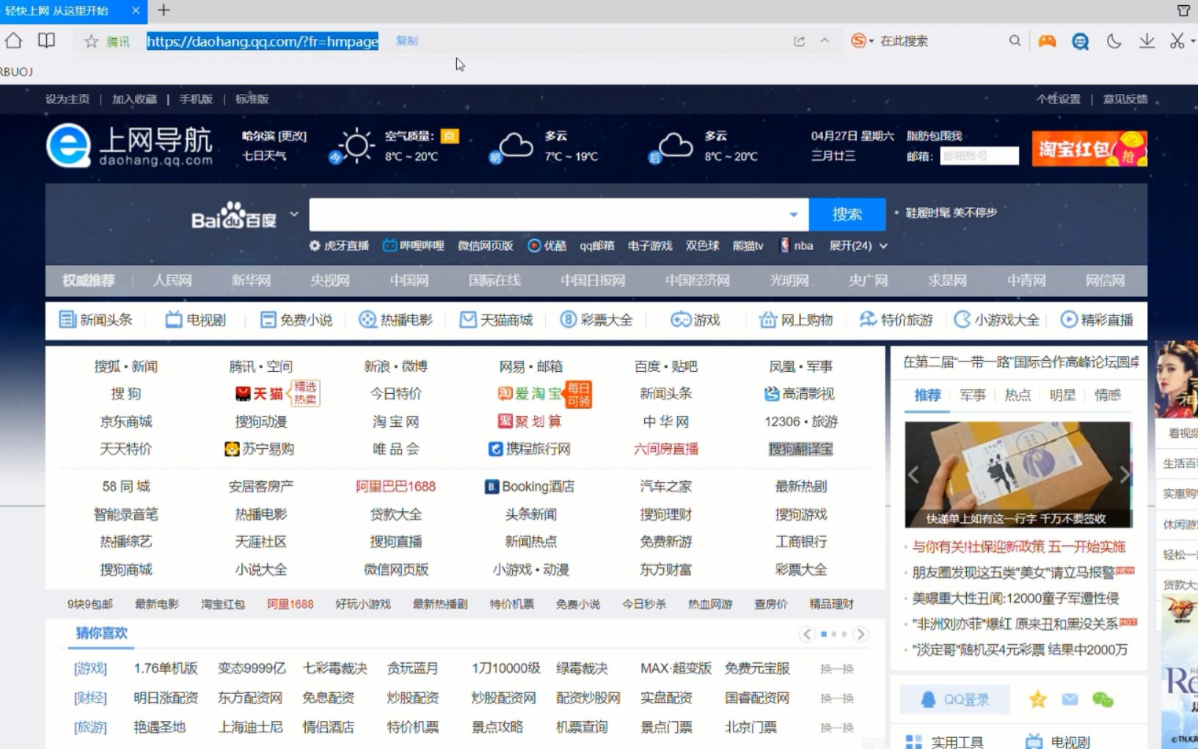This screenshot has width=1198, height=749.
Task: Open 七日天气 forecast link
Action: click(x=264, y=156)
